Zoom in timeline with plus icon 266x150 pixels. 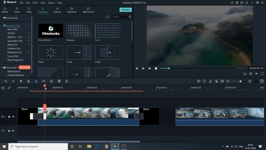pos(250,81)
